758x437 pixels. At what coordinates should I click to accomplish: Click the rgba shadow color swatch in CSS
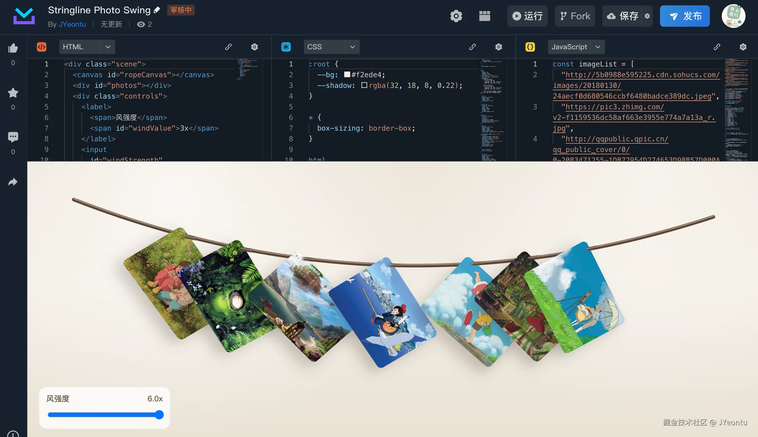[x=364, y=85]
